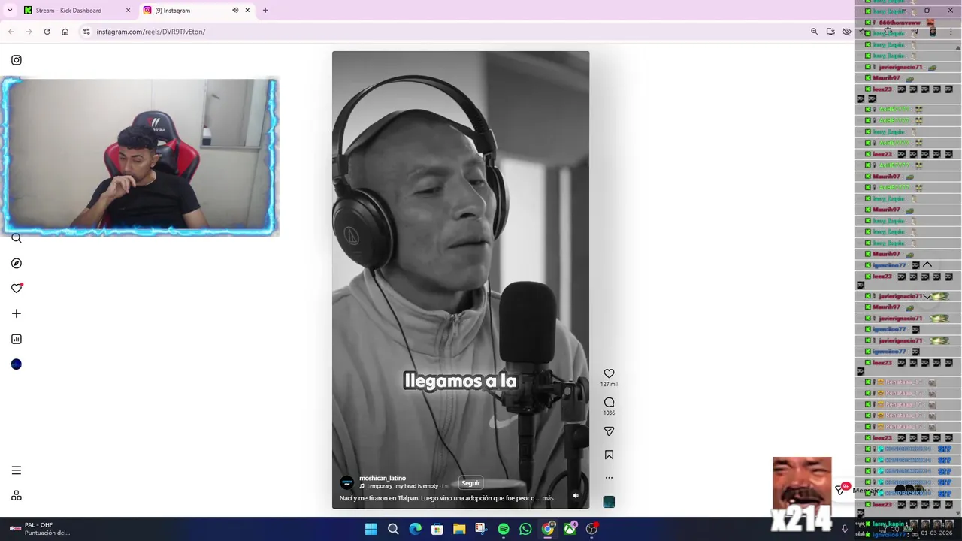Screen dimensions: 962x541
Task: Open the profile avatar in sidebar
Action: point(17,364)
